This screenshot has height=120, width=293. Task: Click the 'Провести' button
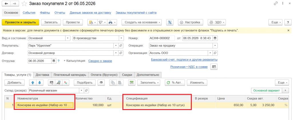[73, 22]
